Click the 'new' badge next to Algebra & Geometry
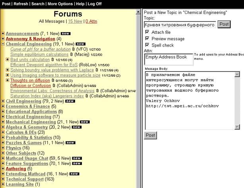The height and width of the screenshot is (188, 244). 77,127
